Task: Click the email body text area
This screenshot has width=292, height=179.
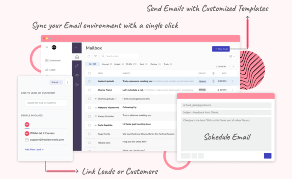Action: 226,134
